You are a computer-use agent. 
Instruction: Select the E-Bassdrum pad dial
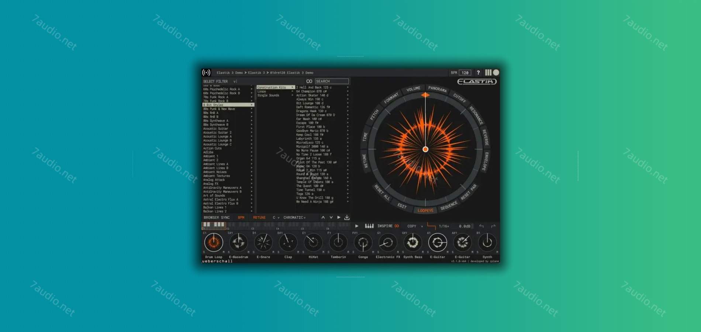tap(238, 242)
